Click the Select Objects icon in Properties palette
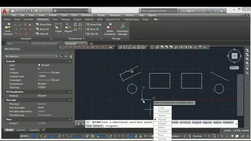251x141 pixels. 66,56
